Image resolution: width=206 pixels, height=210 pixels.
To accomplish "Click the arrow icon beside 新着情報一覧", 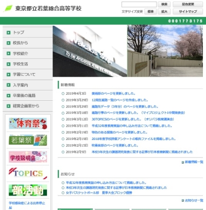I will click(183, 162).
